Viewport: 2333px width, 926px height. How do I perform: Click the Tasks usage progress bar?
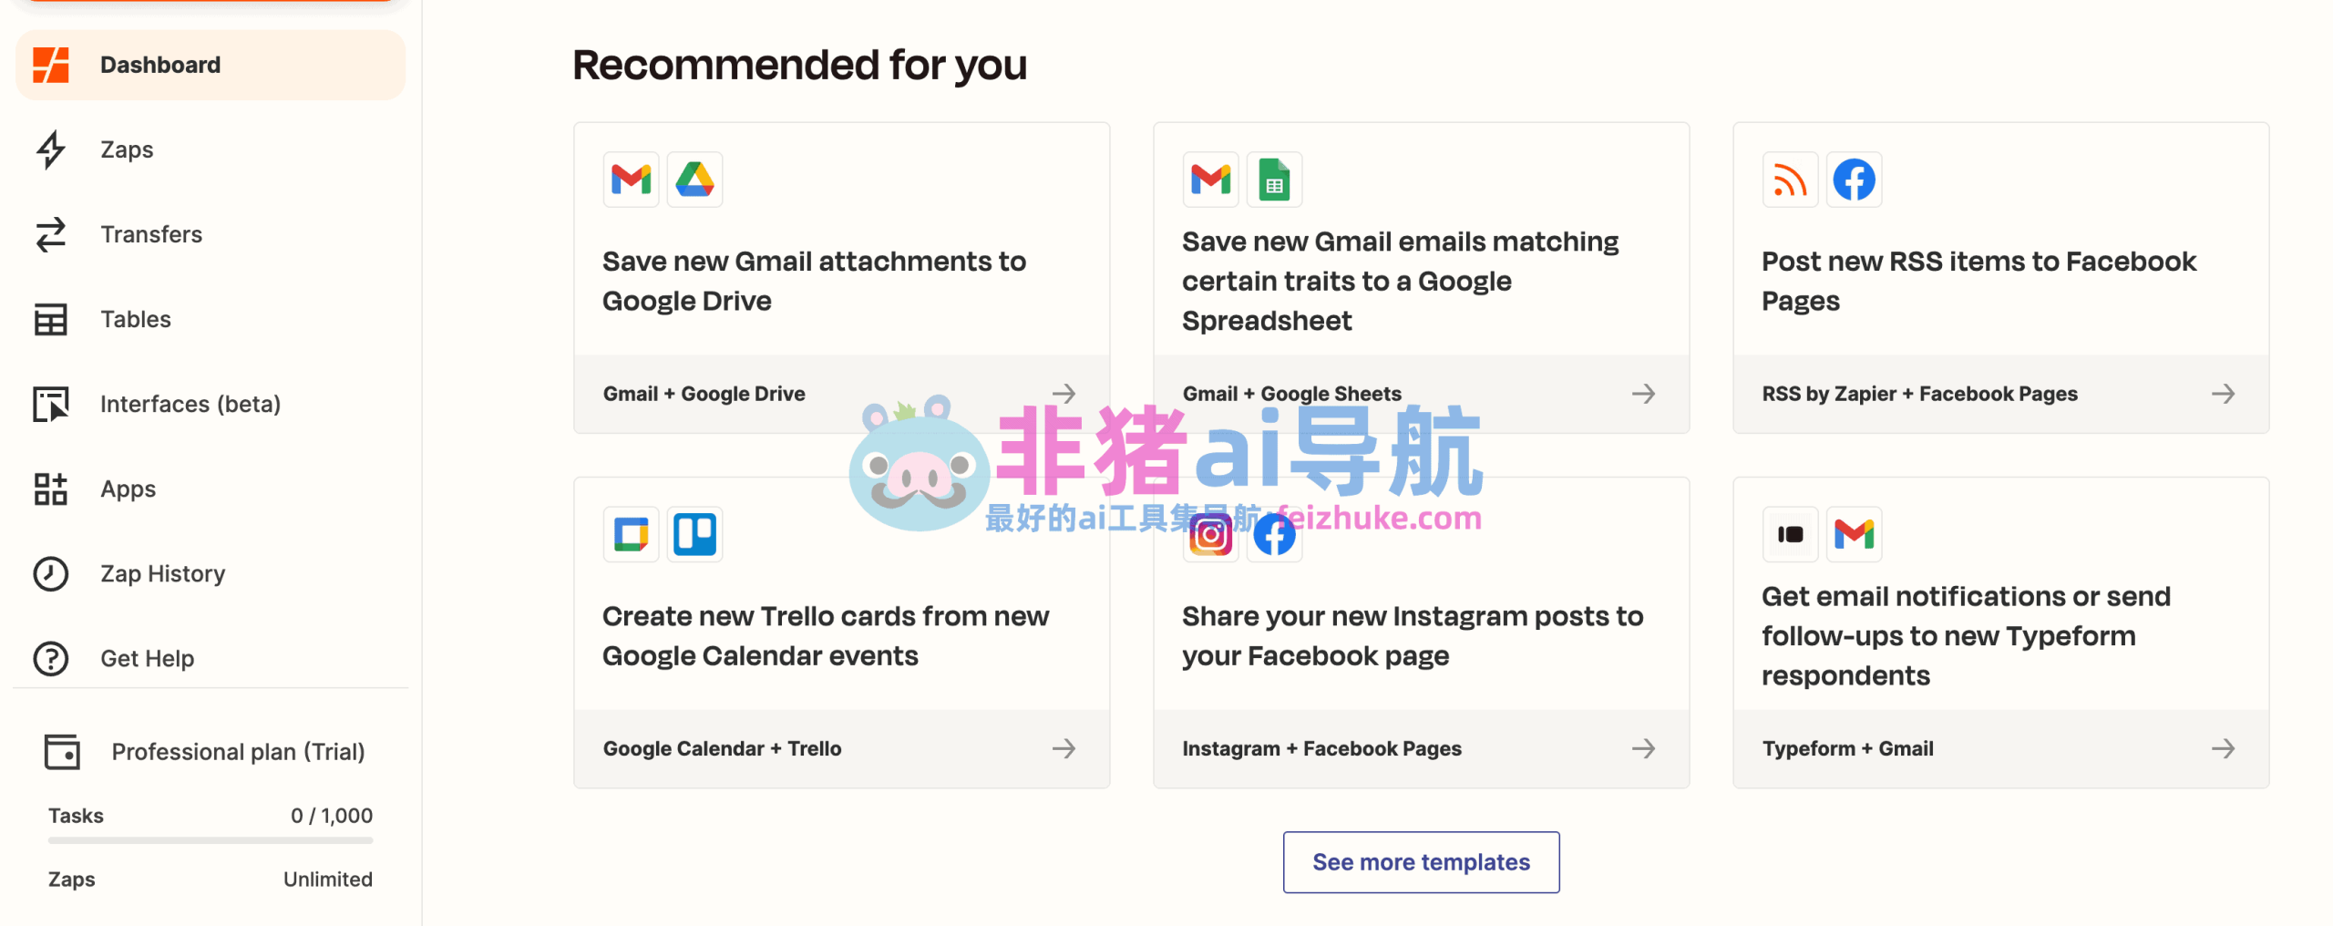pyautogui.click(x=211, y=840)
